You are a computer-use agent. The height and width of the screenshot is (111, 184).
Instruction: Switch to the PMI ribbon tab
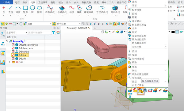tap(104, 2)
